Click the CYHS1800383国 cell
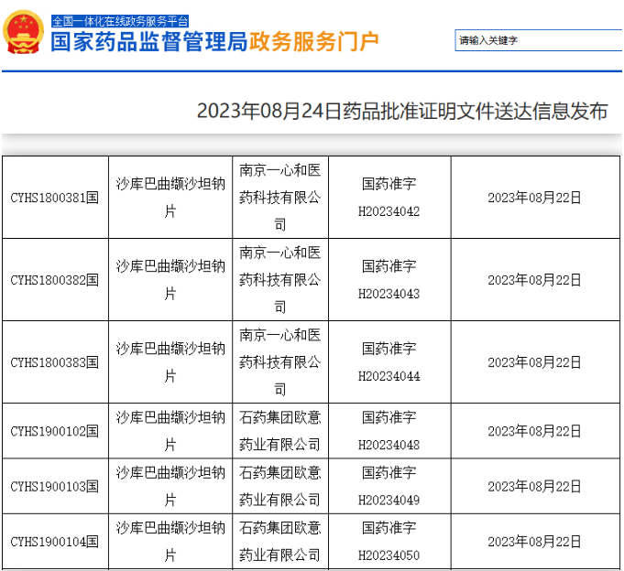This screenshot has width=624, height=571. 54,362
